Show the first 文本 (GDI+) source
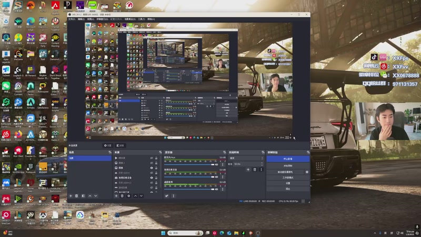 tap(152, 173)
